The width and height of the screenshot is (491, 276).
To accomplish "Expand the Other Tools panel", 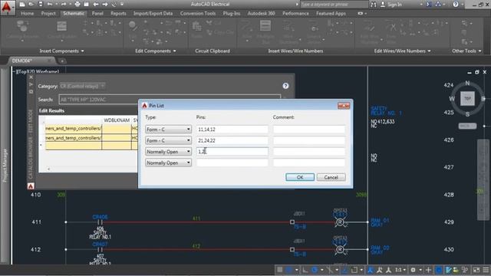I will point(466,51).
